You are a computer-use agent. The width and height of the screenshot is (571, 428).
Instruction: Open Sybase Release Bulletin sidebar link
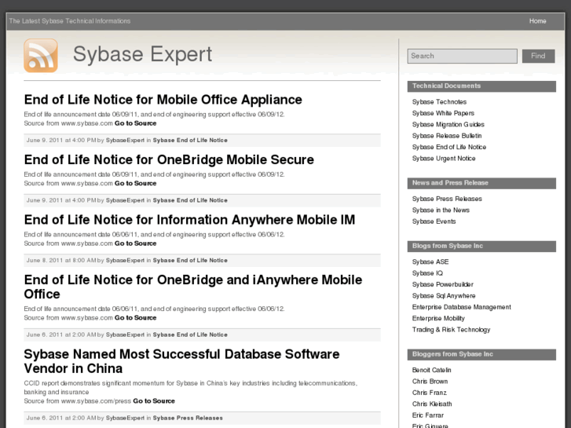pos(447,136)
